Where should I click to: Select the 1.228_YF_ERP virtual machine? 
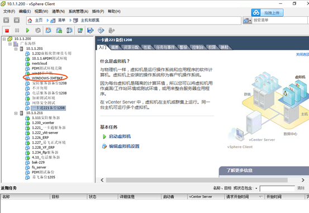43,148
